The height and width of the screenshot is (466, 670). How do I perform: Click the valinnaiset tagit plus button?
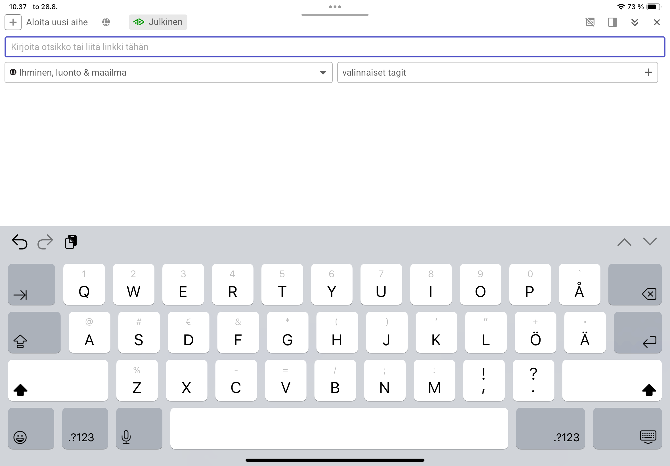coord(648,72)
